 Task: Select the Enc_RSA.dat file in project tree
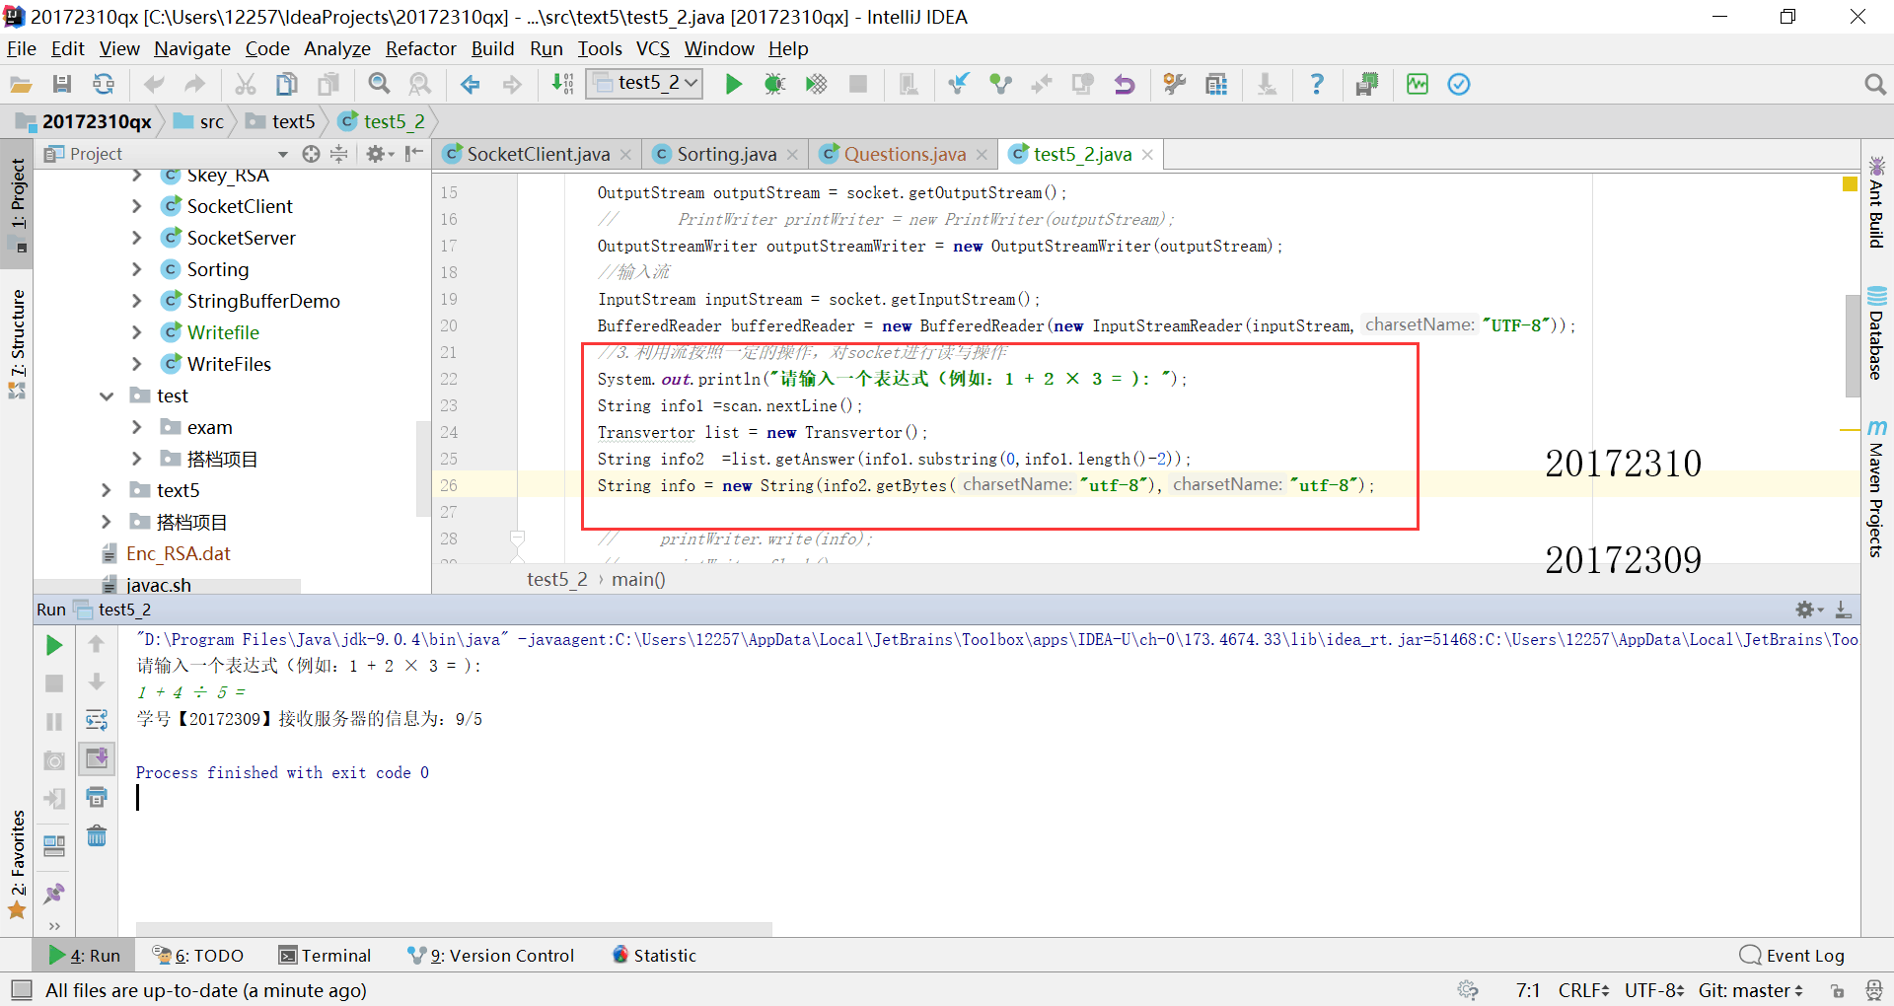[x=178, y=553]
